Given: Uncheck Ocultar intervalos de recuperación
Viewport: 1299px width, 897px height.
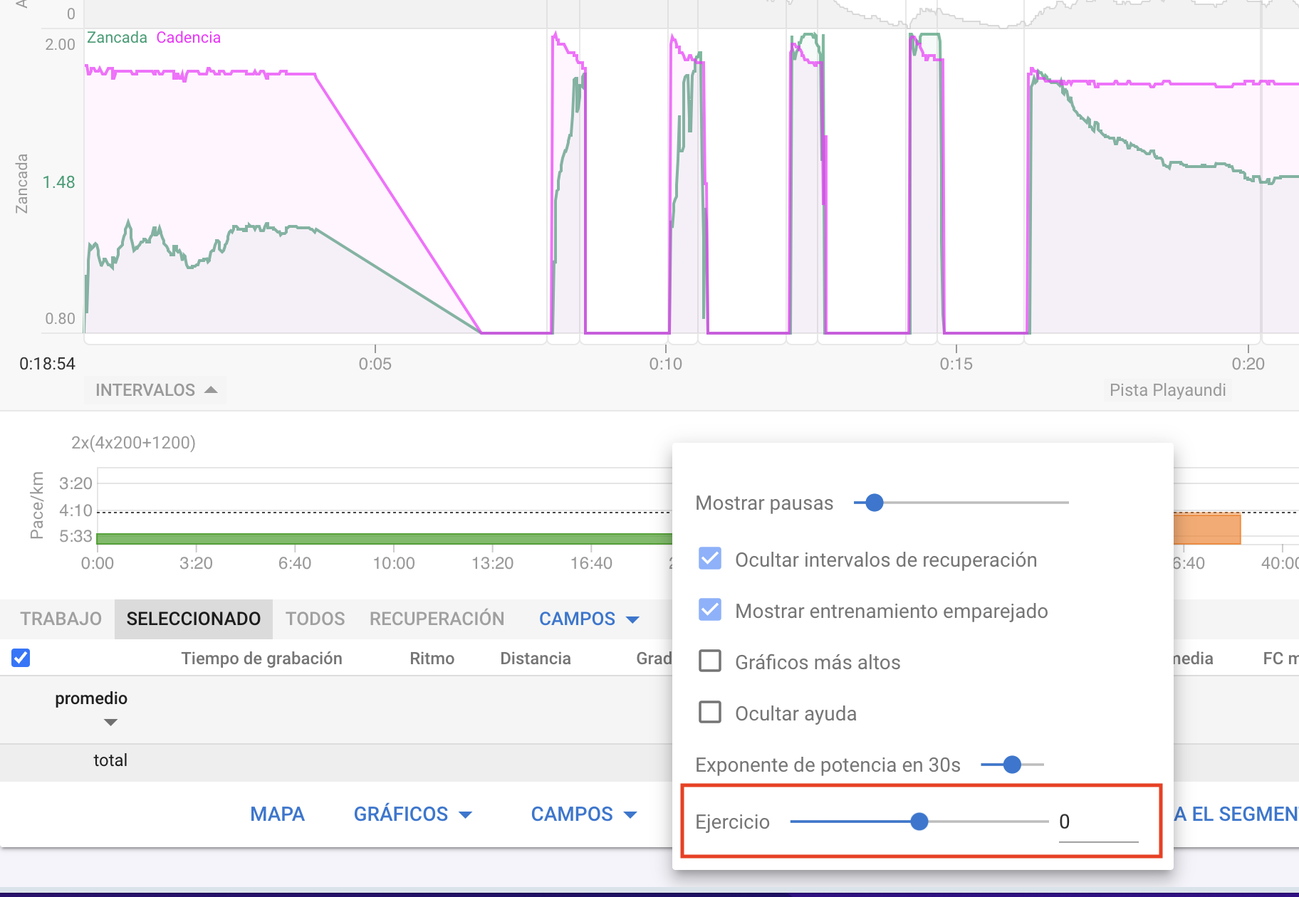Looking at the screenshot, I should click(710, 559).
